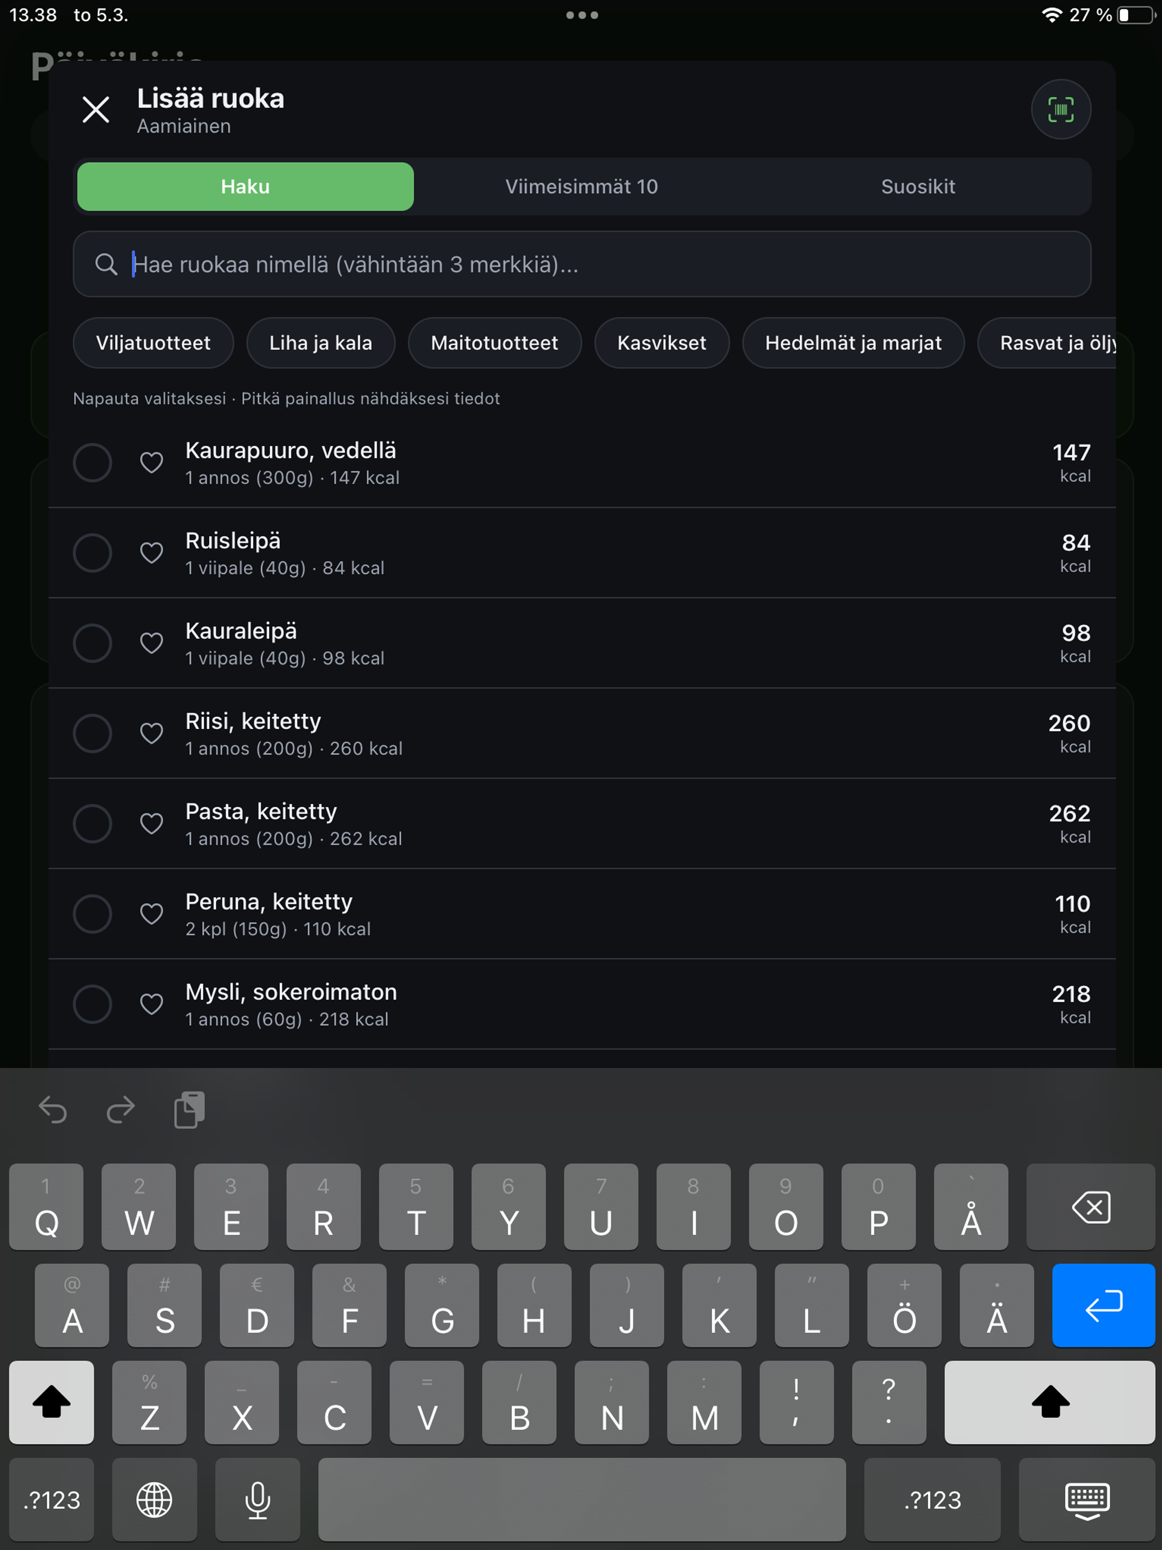Tap the three-dot multitasking indicator
Screen dimensions: 1162x1550
(x=582, y=15)
